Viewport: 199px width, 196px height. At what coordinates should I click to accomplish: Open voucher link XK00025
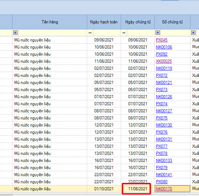[x=164, y=61]
